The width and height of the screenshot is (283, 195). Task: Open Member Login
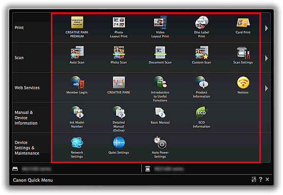pos(77,85)
